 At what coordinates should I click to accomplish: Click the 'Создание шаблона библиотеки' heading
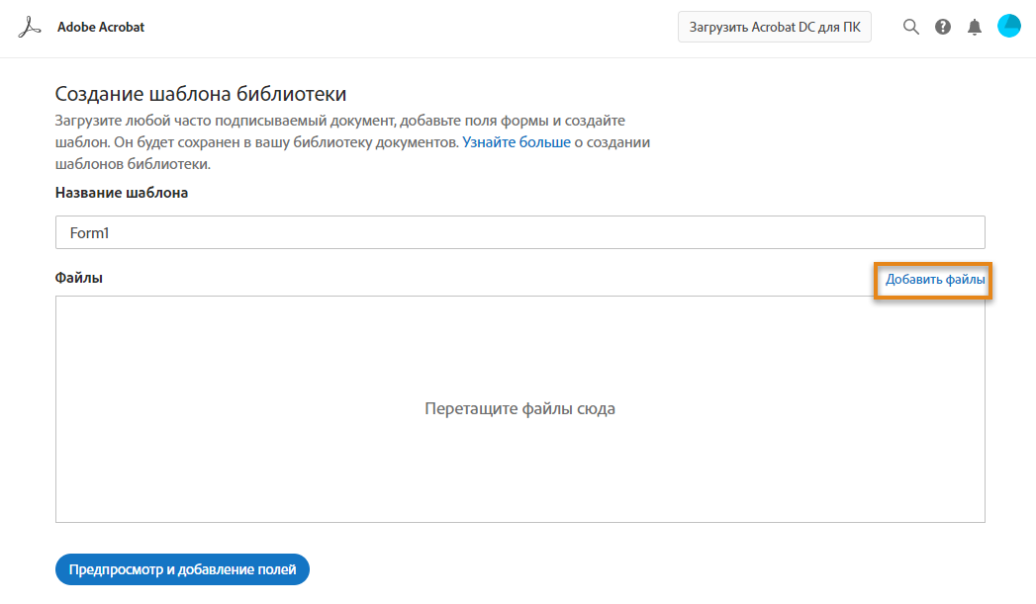point(201,95)
